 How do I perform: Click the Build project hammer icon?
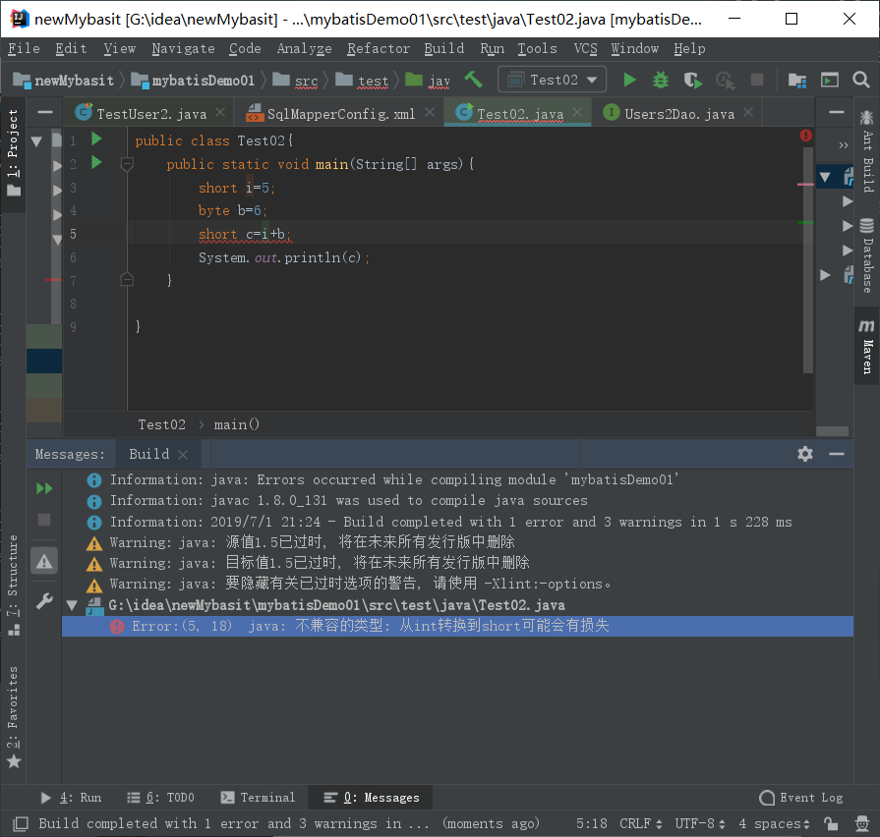coord(473,80)
